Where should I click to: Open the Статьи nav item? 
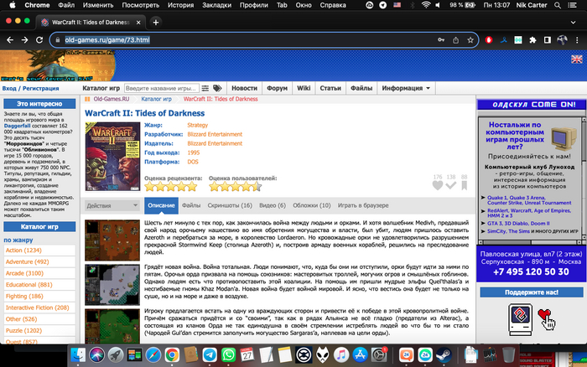pyautogui.click(x=330, y=88)
